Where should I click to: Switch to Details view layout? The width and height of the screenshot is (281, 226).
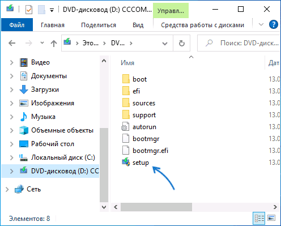tap(259, 218)
